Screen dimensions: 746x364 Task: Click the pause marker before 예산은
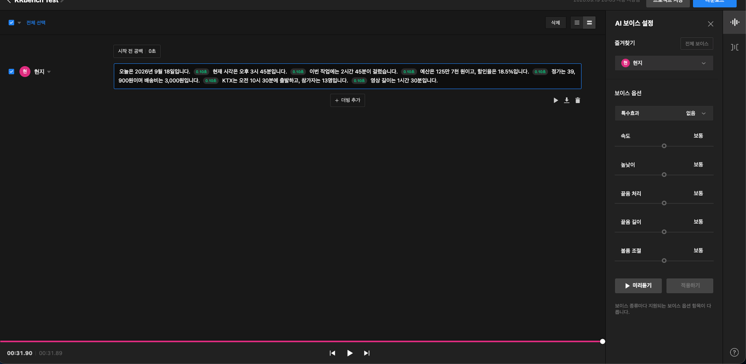coord(409,72)
